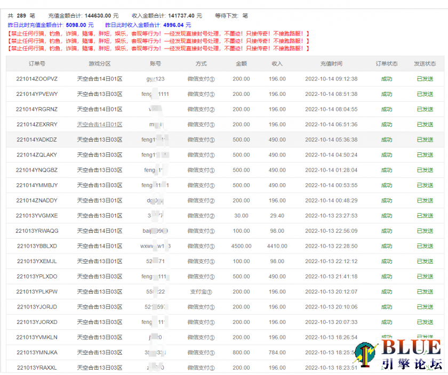
Task: Click yesterday's recharge total 5098.00
Action: pos(76,25)
